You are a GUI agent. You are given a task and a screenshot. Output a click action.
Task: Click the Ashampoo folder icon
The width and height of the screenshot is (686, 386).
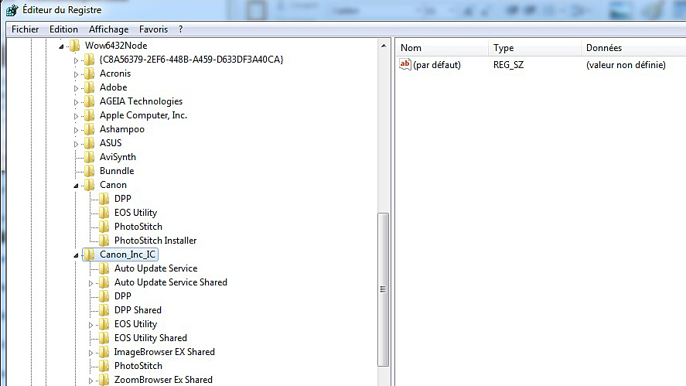click(89, 129)
